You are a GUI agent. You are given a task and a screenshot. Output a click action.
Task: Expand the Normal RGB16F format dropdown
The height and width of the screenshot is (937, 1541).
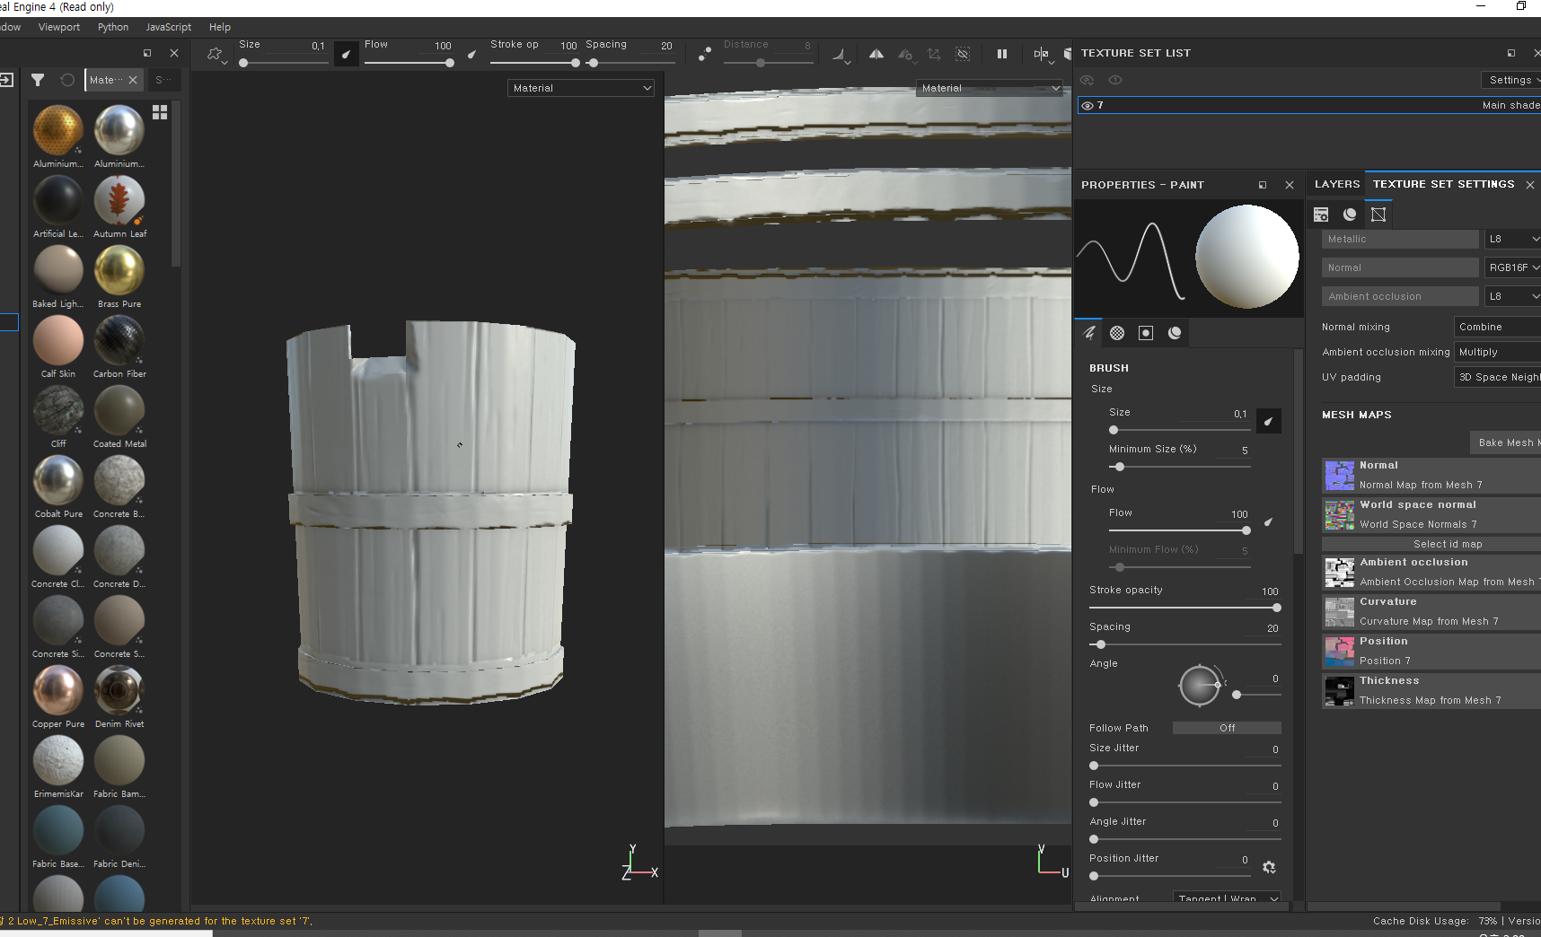pyautogui.click(x=1513, y=267)
